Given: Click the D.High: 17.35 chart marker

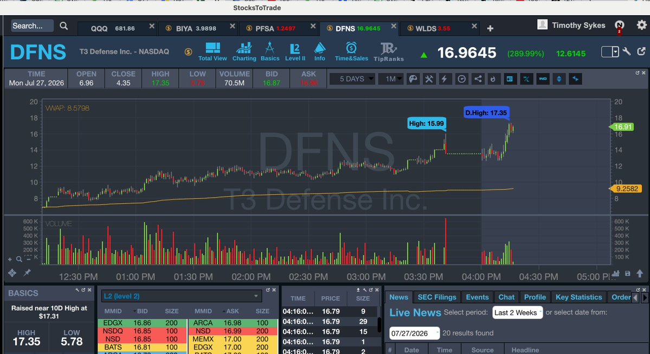Looking at the screenshot, I should tap(486, 113).
